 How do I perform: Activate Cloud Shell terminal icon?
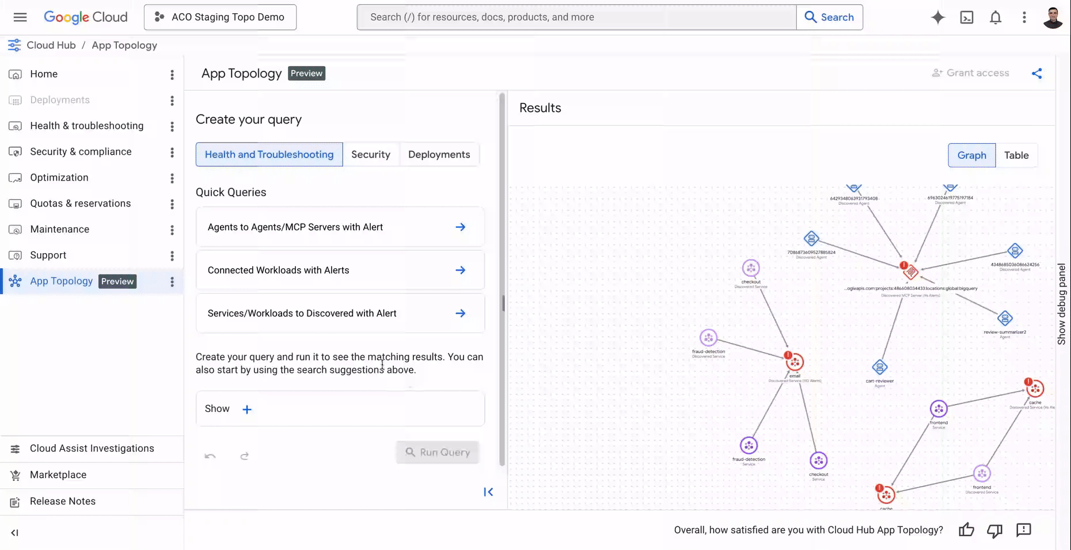pos(967,17)
